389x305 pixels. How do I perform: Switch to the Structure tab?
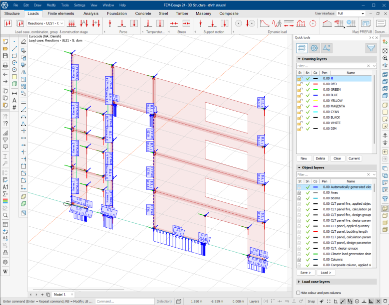coord(12,13)
